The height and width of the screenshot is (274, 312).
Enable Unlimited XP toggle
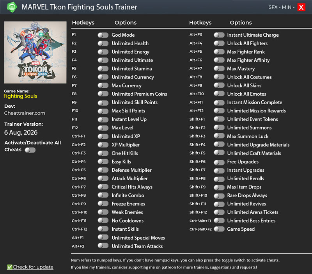click(x=103, y=136)
